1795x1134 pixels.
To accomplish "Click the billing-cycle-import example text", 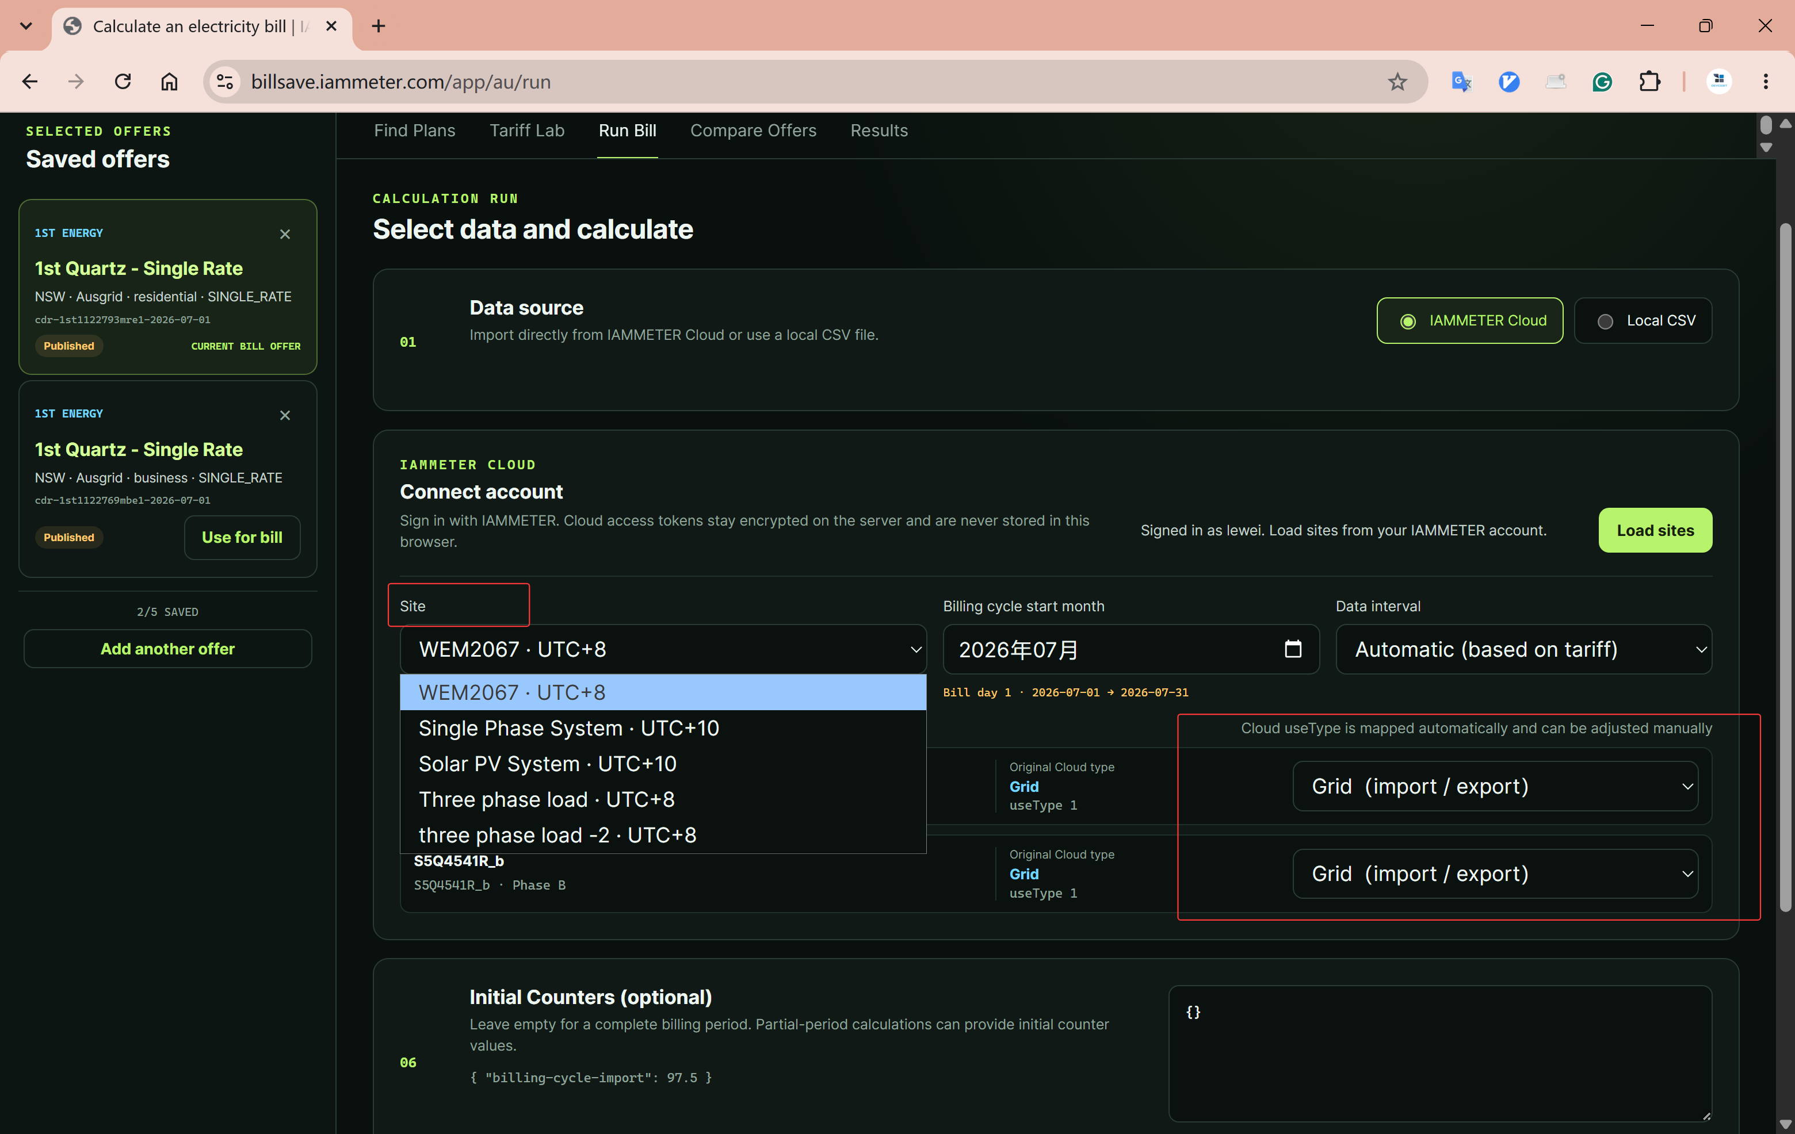I will coord(590,1078).
